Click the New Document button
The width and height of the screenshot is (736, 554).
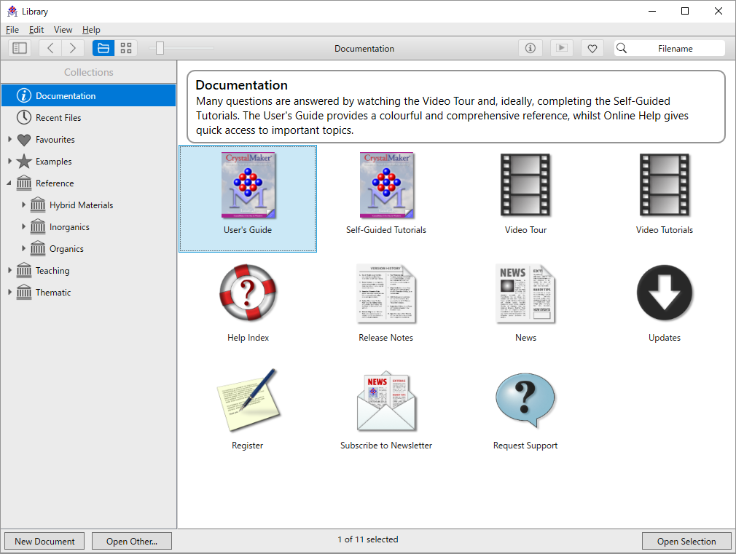point(44,542)
